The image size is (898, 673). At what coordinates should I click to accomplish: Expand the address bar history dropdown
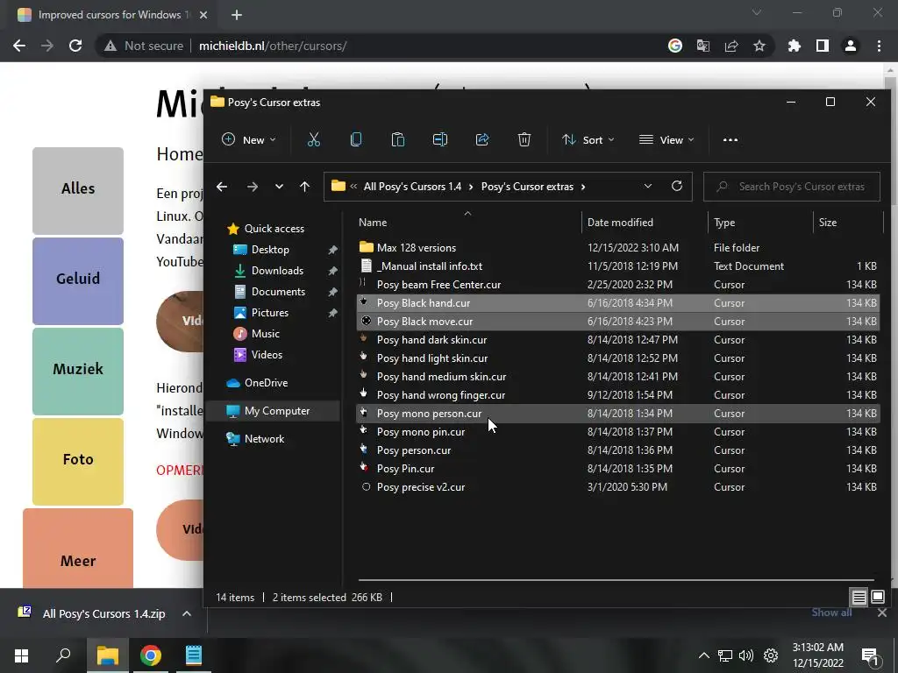648,186
